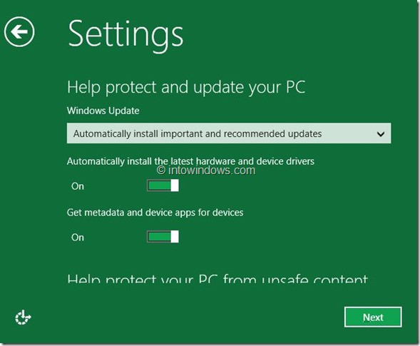Click 'Get metadata and device apps for devices' text
This screenshot has width=420, height=346.
click(x=155, y=213)
